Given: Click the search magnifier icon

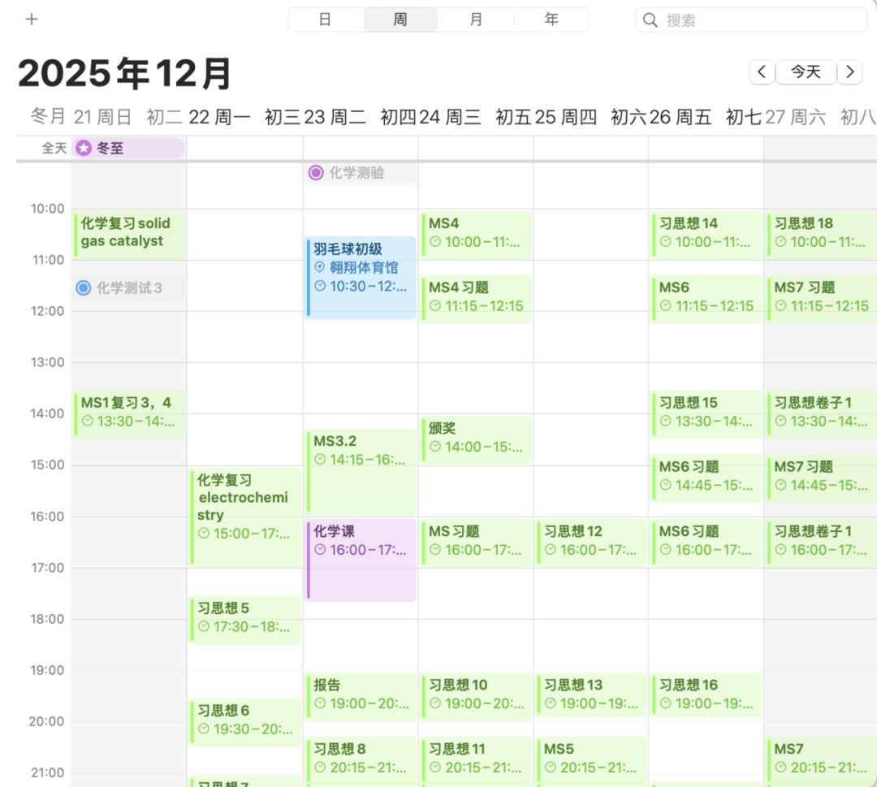Looking at the screenshot, I should point(650,20).
